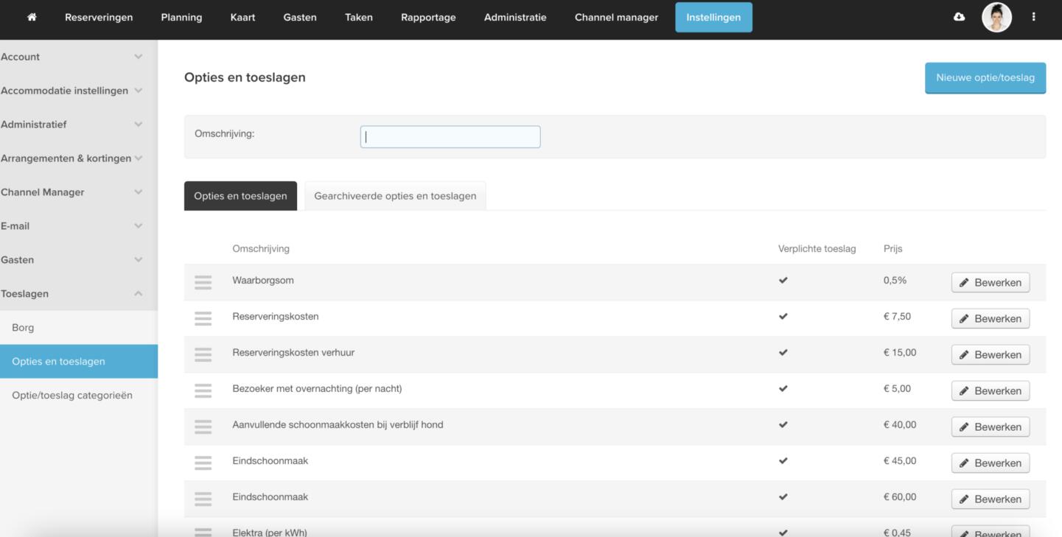The height and width of the screenshot is (537, 1062).
Task: Open the three-dot more options menu
Action: [x=1033, y=17]
